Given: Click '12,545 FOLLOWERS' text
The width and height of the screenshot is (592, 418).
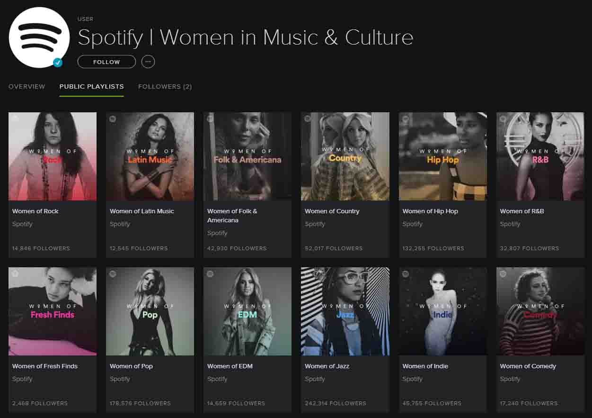Looking at the screenshot, I should click(139, 248).
